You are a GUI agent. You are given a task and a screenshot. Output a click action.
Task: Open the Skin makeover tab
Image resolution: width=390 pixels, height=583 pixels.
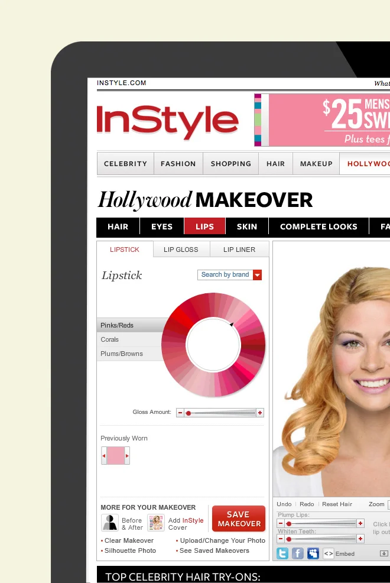tap(247, 226)
